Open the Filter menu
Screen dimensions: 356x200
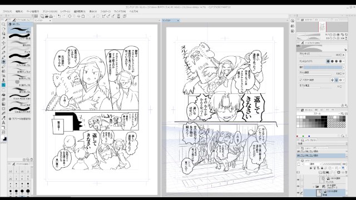[105, 11]
